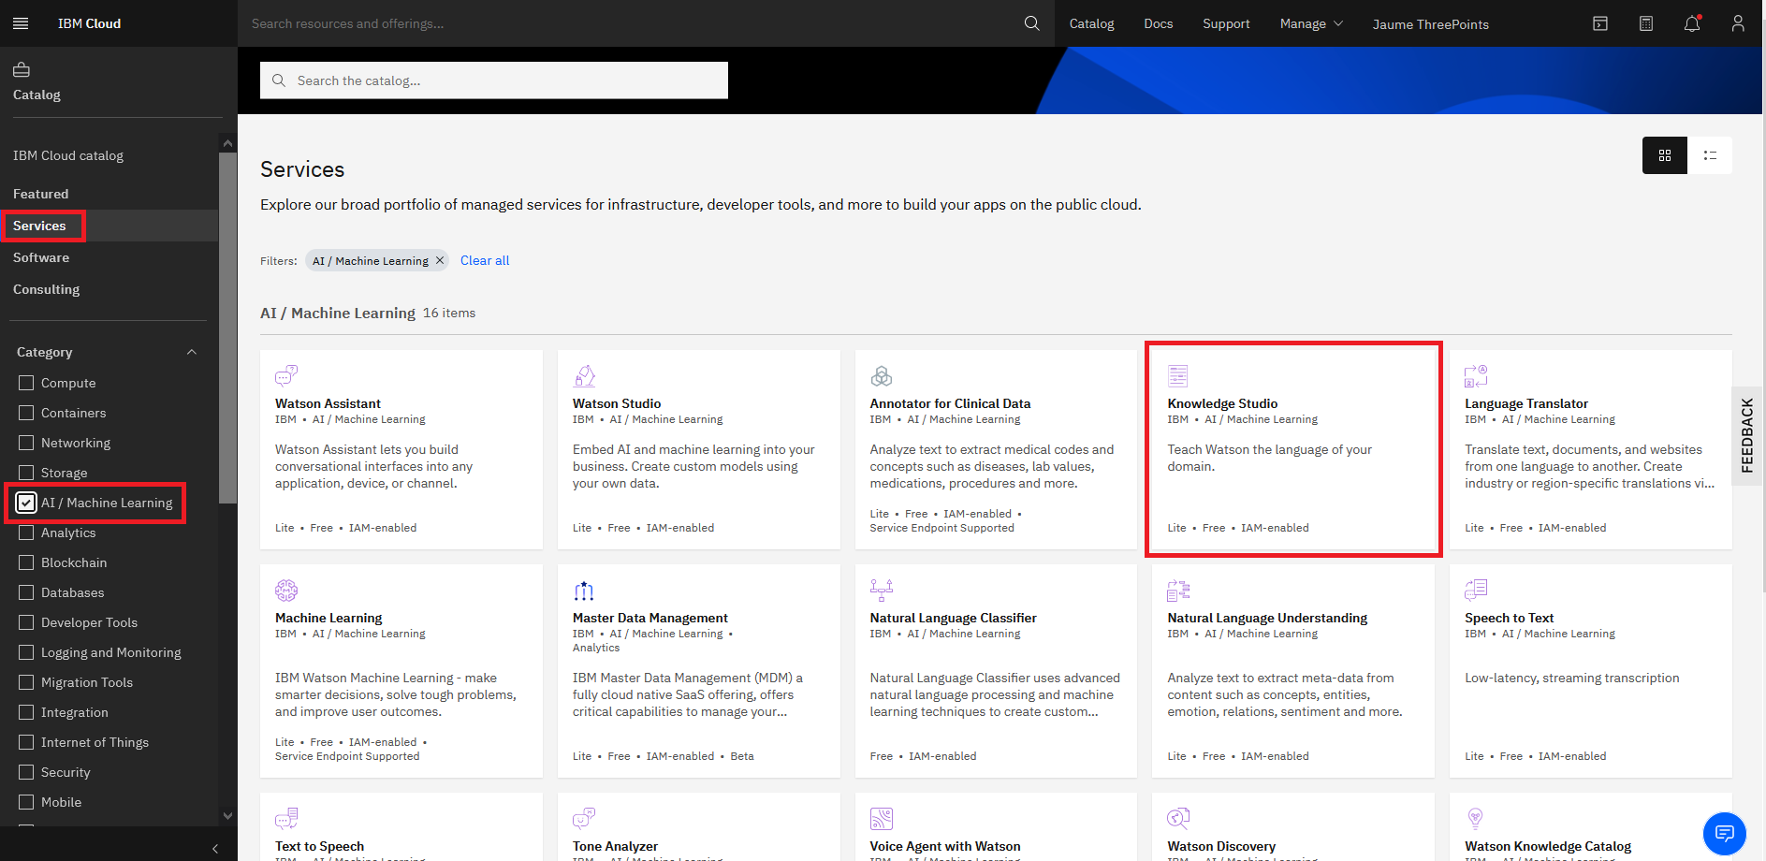The image size is (1766, 861).
Task: Check the Blockchain category checkbox
Action: [x=26, y=562]
